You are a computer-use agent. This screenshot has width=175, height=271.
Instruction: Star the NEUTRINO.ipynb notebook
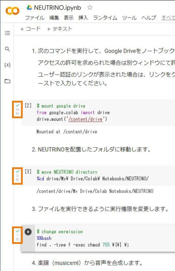coord(90,7)
